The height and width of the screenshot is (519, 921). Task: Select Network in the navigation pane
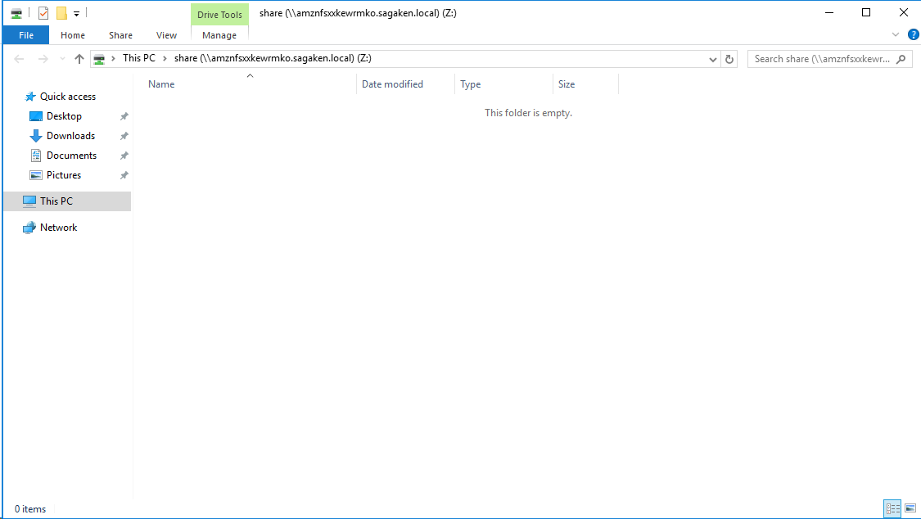58,228
